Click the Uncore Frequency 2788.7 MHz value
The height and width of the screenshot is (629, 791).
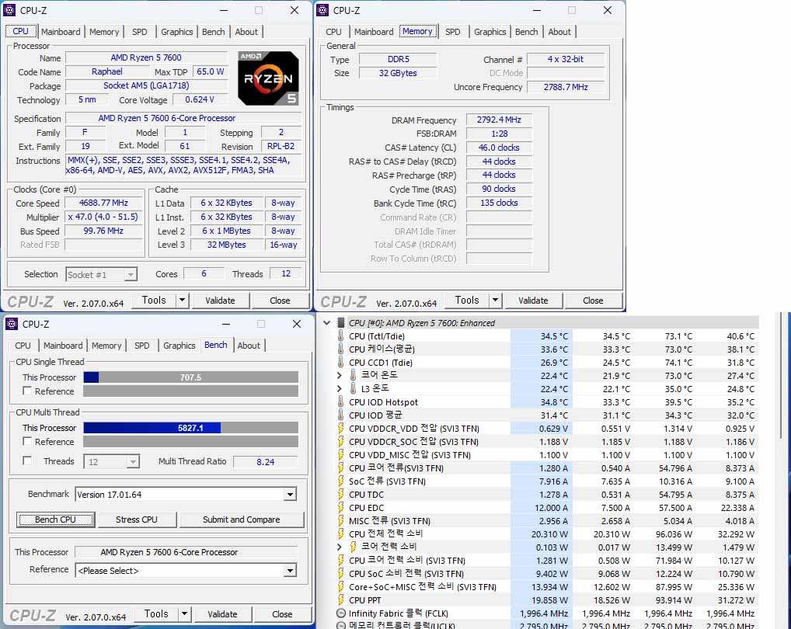[566, 87]
